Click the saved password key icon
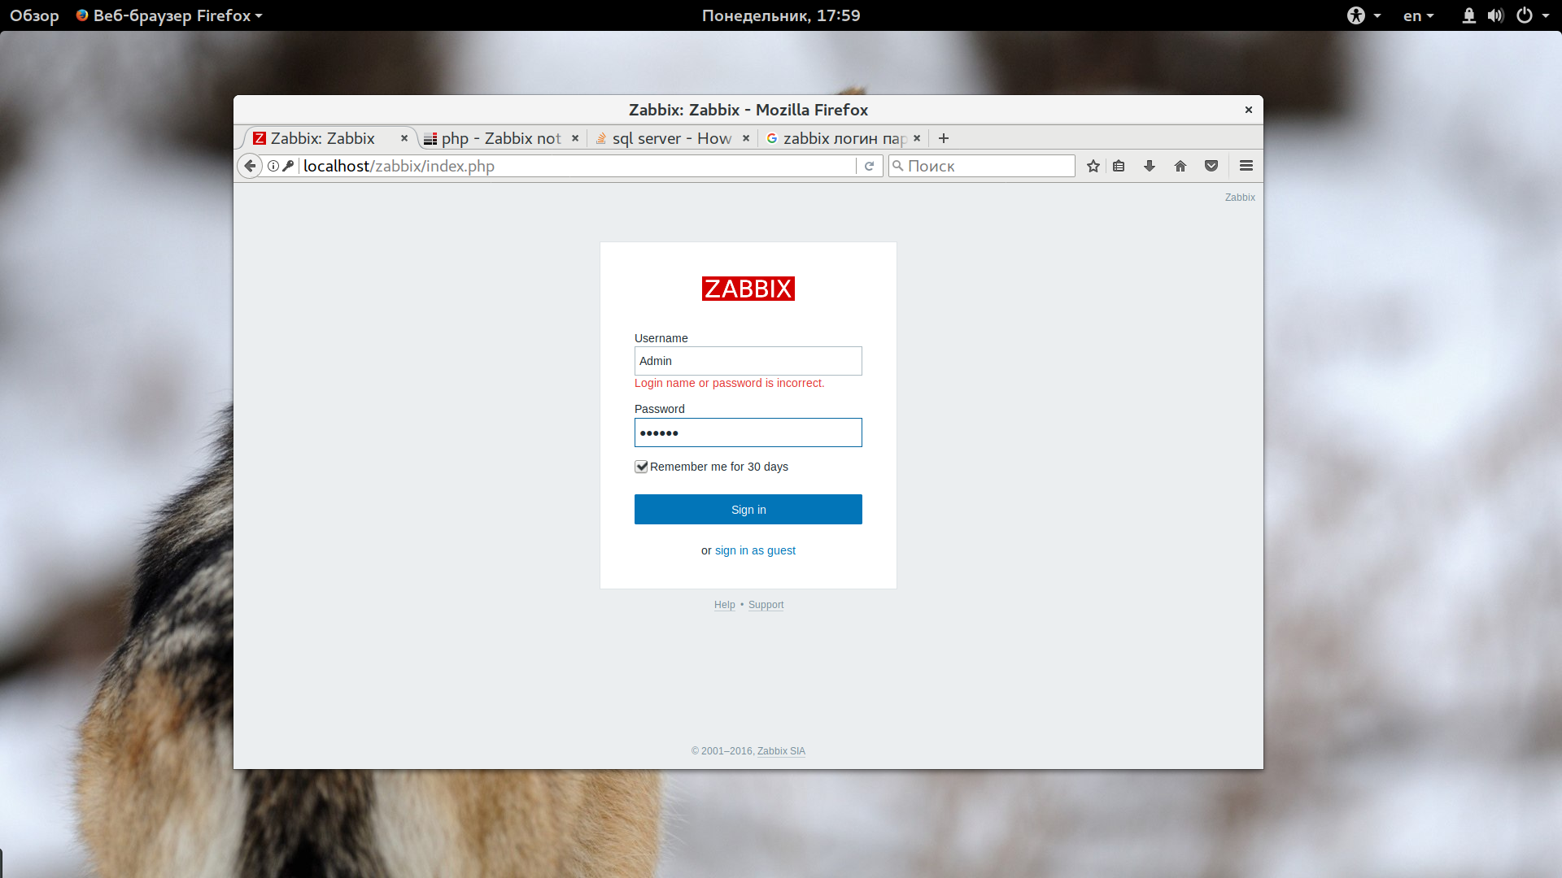The width and height of the screenshot is (1562, 878). 288,166
